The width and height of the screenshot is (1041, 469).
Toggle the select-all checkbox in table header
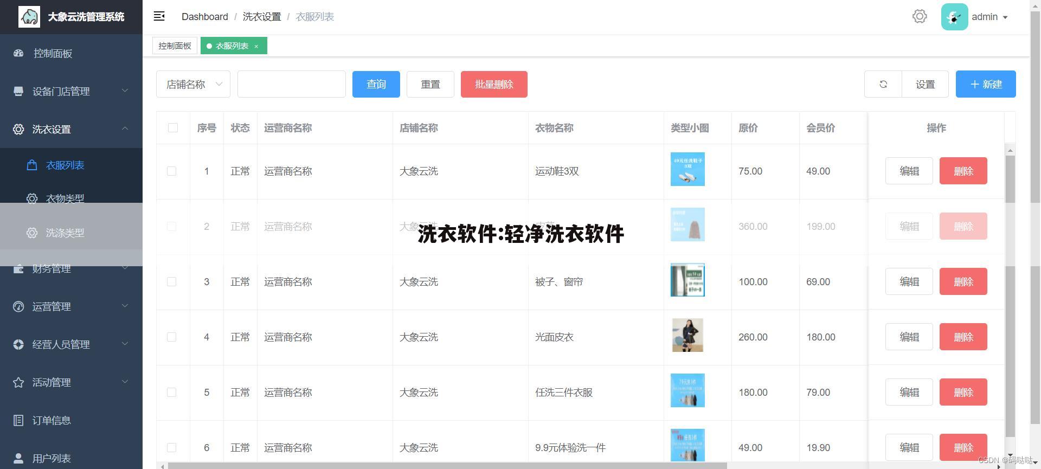[173, 127]
